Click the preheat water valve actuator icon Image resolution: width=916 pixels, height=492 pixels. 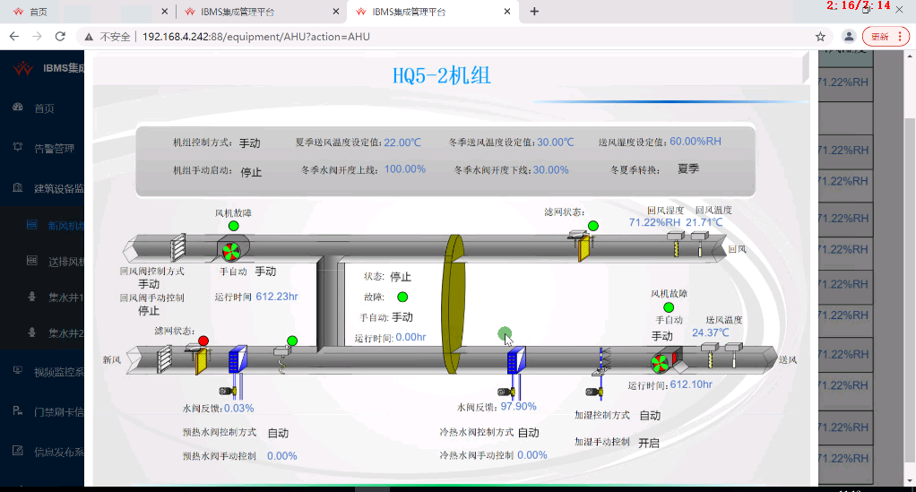coord(227,391)
